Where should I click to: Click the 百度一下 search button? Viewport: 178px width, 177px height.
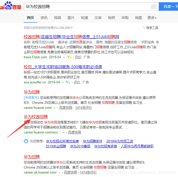(x=168, y=6)
